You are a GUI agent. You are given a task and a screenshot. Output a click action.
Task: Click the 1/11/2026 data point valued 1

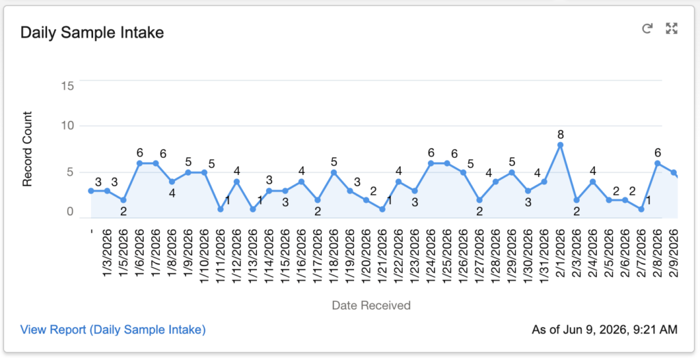point(221,209)
